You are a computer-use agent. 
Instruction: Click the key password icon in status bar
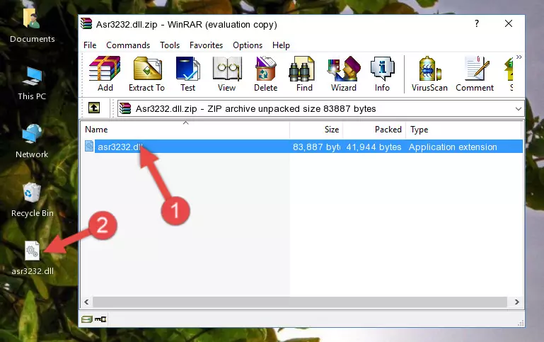100,319
